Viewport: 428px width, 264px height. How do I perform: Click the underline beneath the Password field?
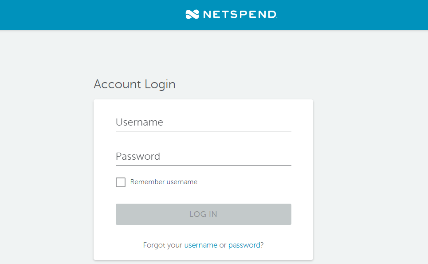click(203, 165)
